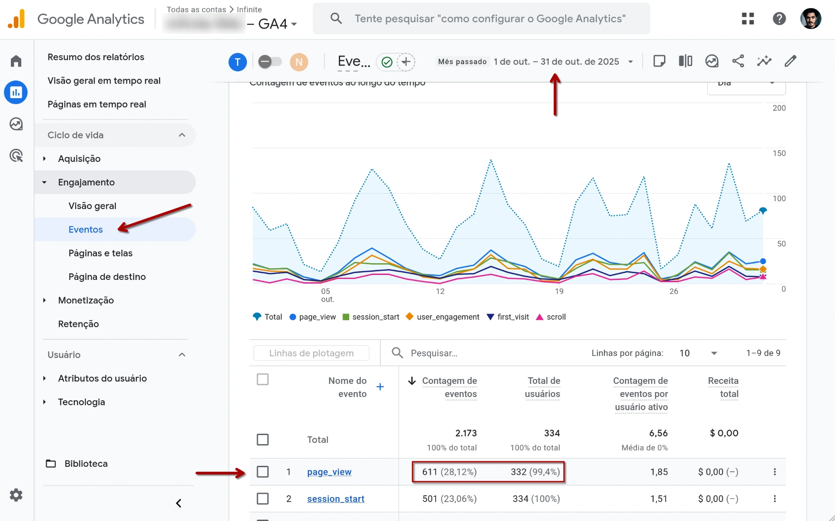Hide the scroll series via its legend chip

click(551, 317)
